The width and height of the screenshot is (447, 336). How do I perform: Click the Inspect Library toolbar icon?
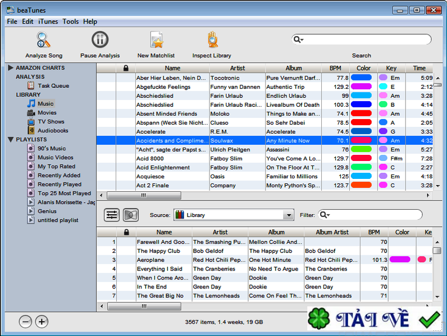(x=212, y=40)
